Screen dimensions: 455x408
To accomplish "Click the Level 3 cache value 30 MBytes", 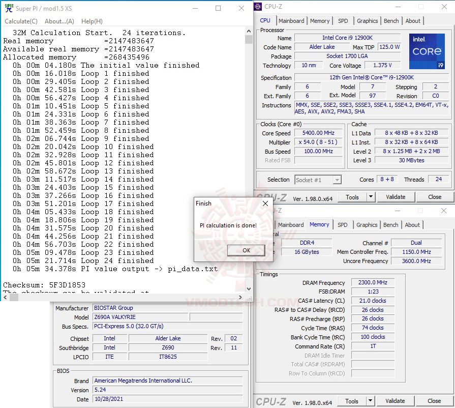I will 411,160.
